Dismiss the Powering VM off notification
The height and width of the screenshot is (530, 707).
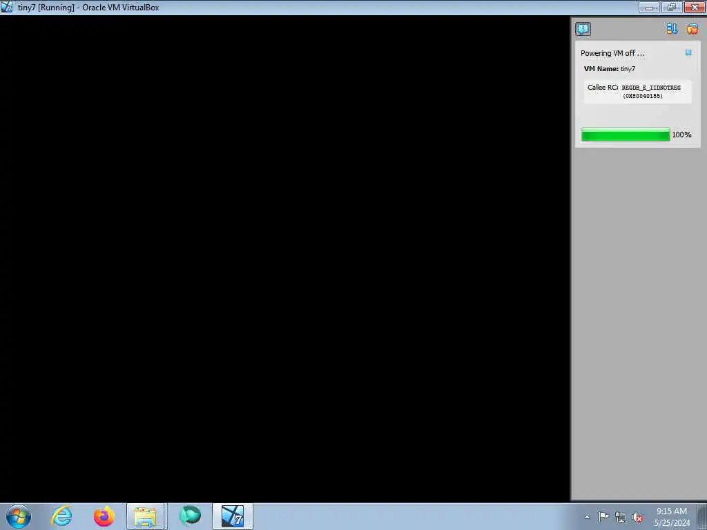[688, 52]
